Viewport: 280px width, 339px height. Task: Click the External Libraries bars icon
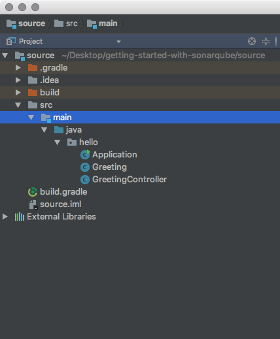tap(20, 217)
